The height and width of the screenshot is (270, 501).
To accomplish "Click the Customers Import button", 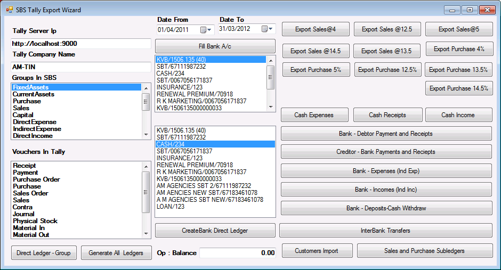I will pos(317,250).
